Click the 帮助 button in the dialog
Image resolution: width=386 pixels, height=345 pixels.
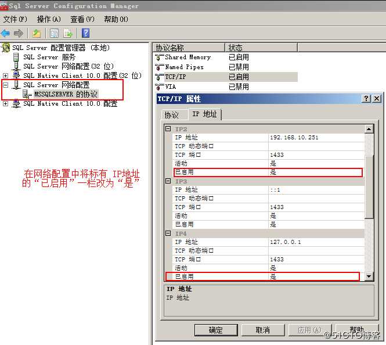[357, 330]
